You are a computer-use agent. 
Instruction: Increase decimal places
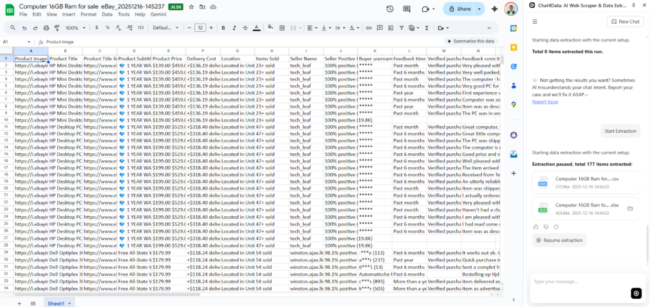pos(130,28)
